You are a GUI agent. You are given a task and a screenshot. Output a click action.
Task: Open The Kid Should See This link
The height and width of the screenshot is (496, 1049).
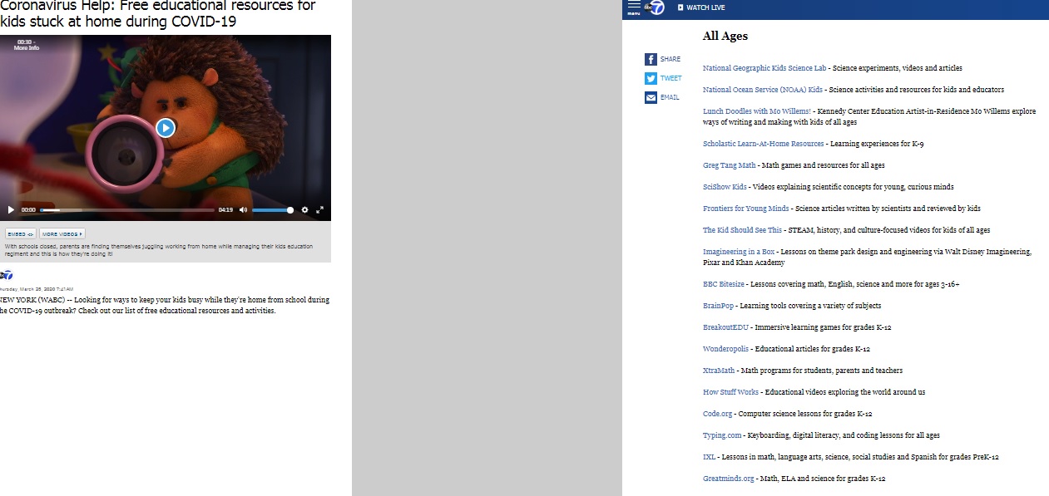pos(742,230)
